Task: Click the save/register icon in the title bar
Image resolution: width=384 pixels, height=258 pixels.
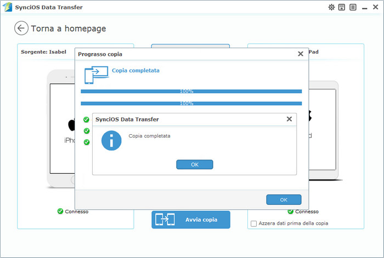Action: coord(342,7)
